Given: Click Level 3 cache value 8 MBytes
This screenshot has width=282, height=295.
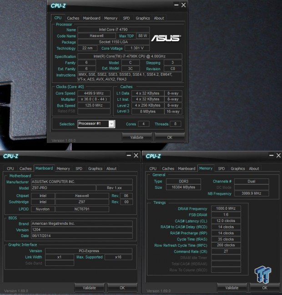Looking at the screenshot, I should pos(148,111).
